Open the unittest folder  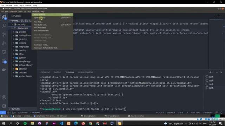click(x=22, y=72)
